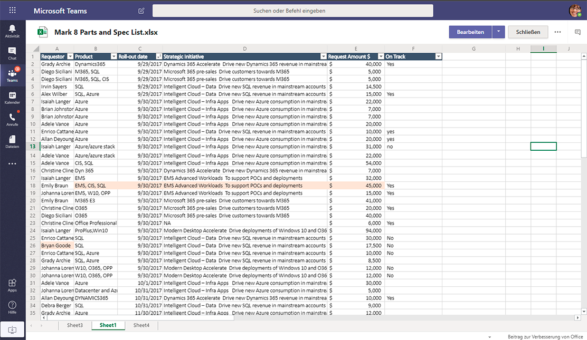
Task: Show more apps ellipsis in sidebar
Action: [x=12, y=163]
